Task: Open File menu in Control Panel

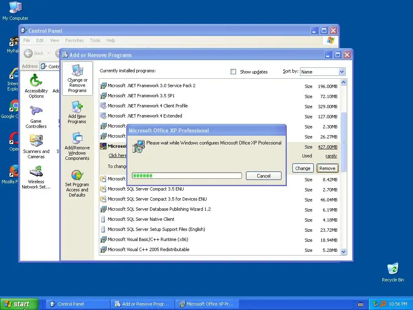Action: pos(27,40)
